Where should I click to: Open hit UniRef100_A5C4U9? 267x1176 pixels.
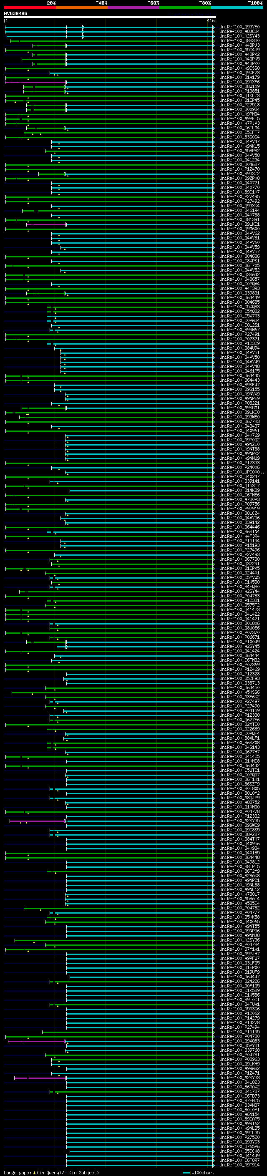click(239, 50)
